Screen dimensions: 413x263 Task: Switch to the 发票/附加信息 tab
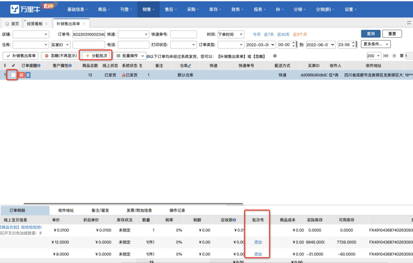139,210
